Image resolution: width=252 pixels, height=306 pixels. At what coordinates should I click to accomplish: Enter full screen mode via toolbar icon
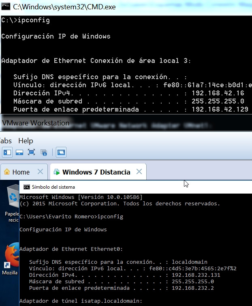(31, 153)
